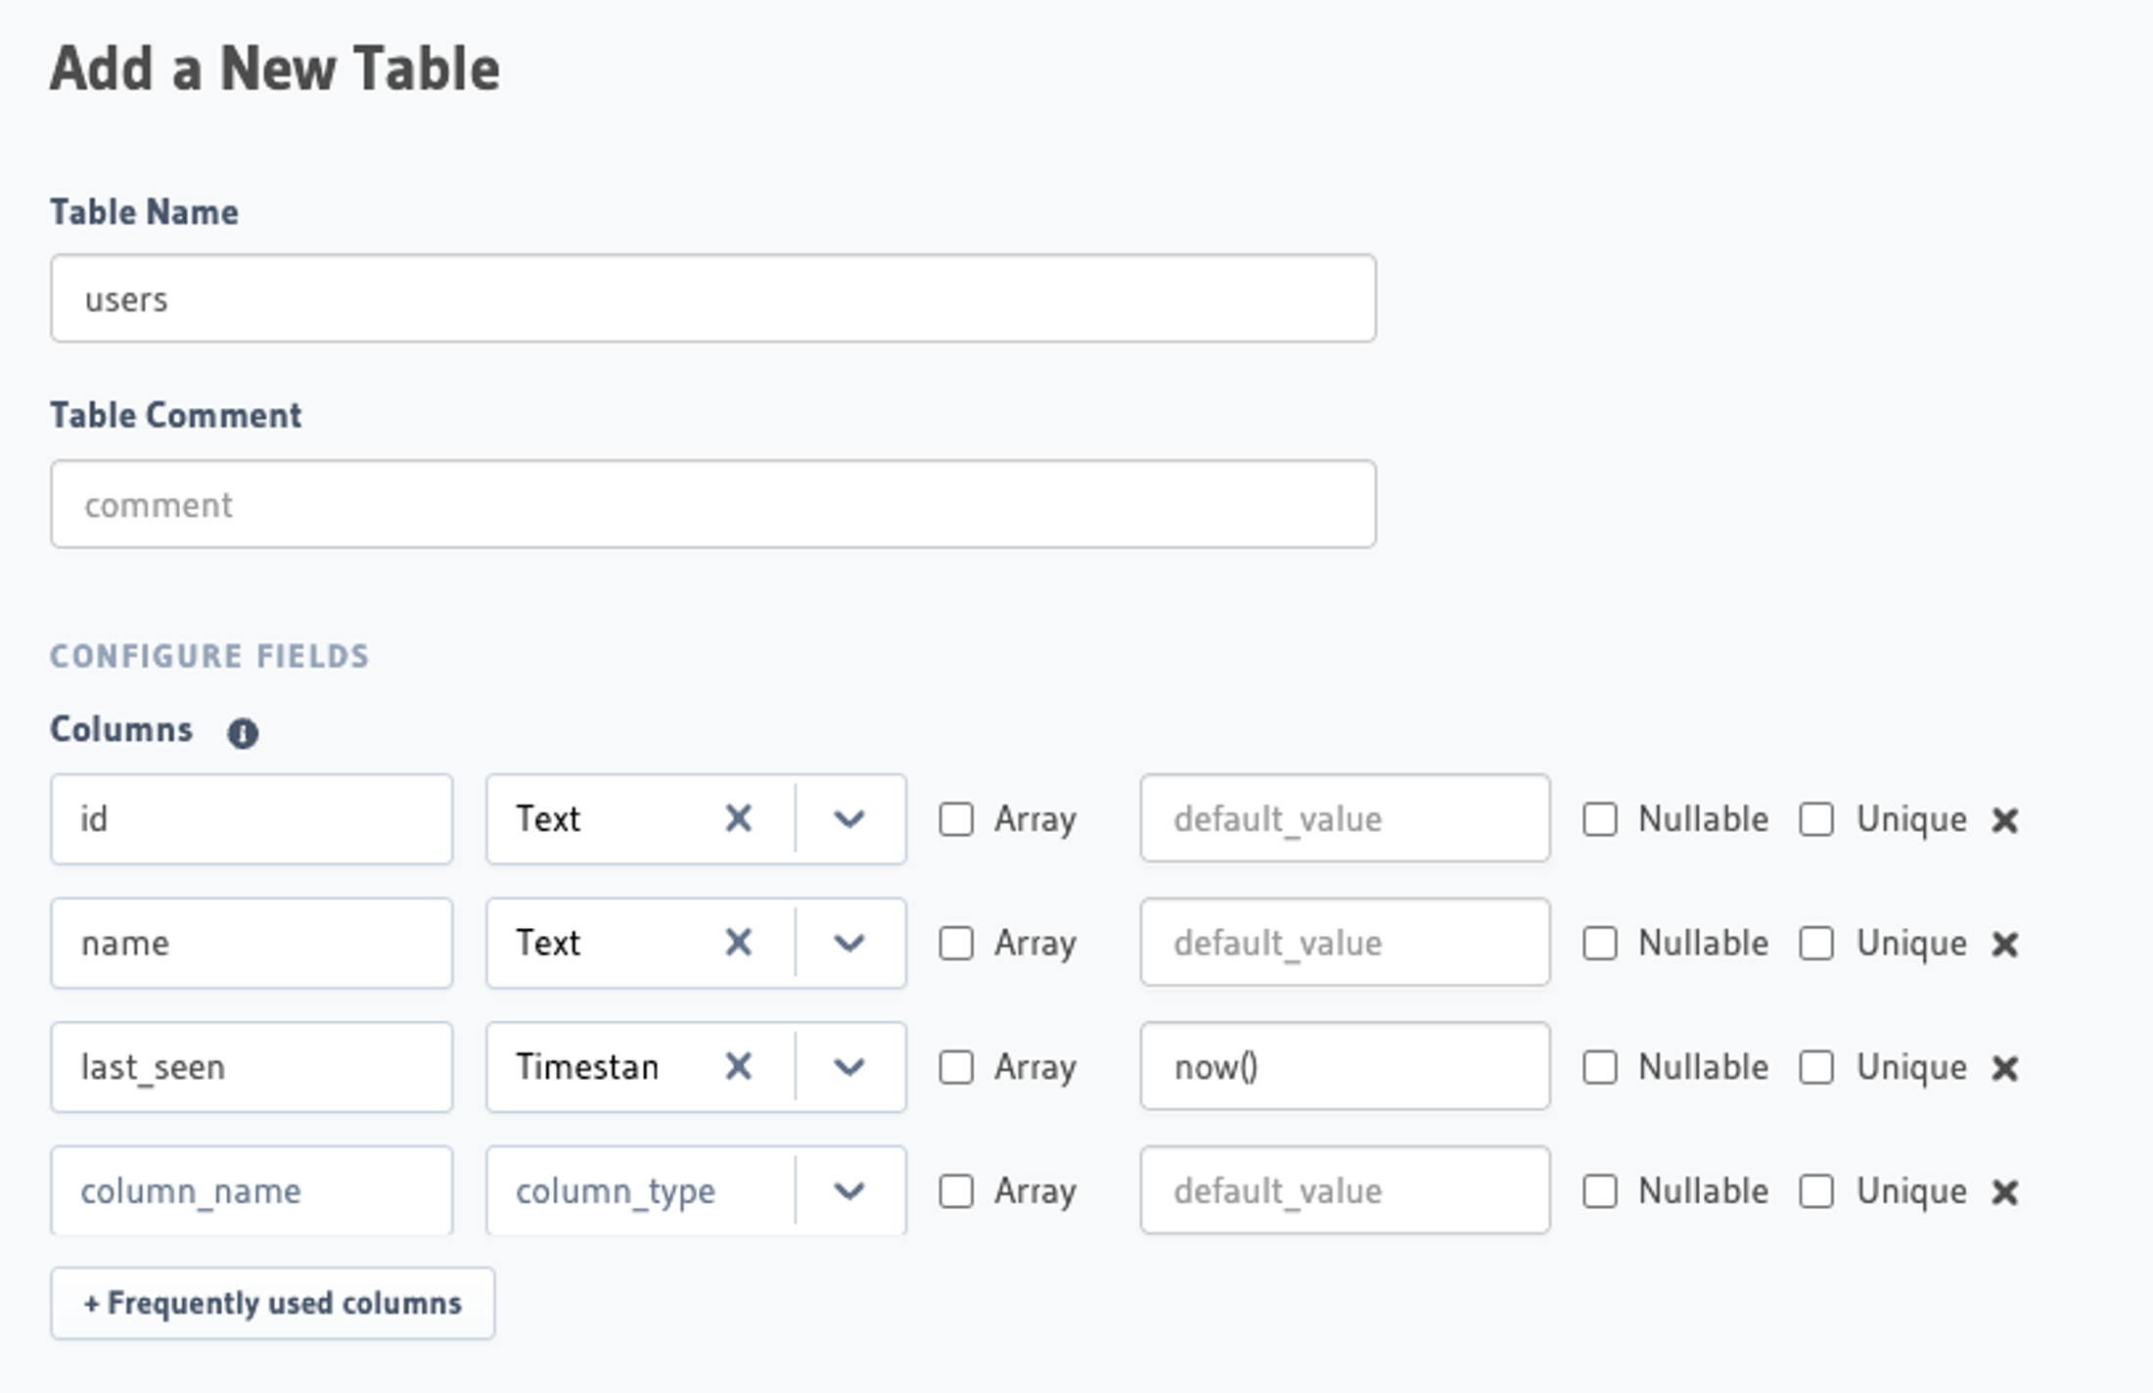Check Array for the last_seen column
This screenshot has height=1393, width=2153.
tap(956, 1067)
